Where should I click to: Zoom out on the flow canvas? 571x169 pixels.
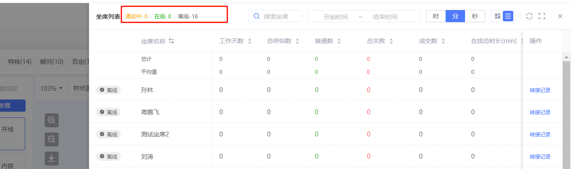[x=51, y=139]
